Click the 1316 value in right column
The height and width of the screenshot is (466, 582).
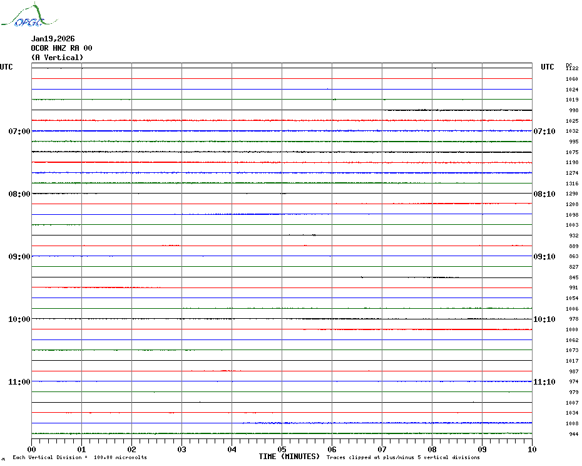[x=572, y=184]
